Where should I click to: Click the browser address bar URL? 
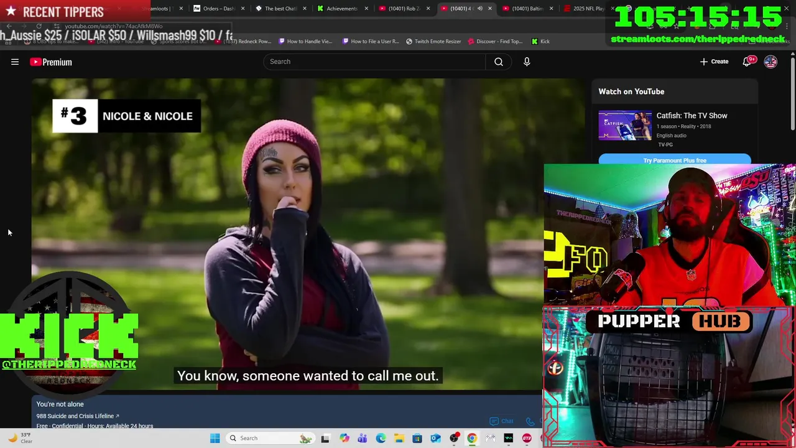point(114,26)
